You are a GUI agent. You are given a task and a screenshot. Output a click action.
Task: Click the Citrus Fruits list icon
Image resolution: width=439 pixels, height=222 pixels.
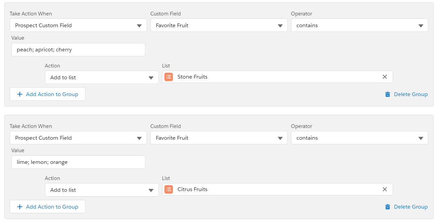point(169,189)
